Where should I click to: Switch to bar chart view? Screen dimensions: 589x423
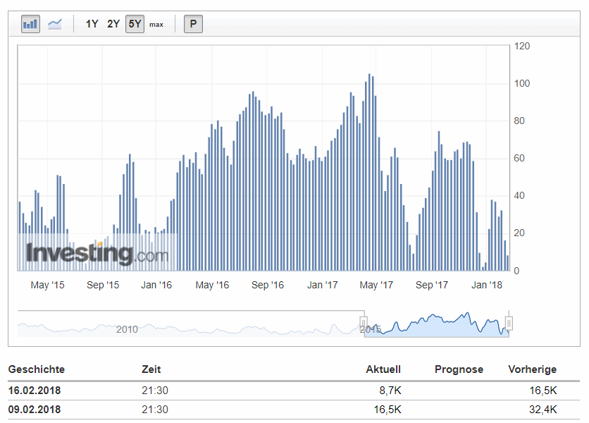30,25
